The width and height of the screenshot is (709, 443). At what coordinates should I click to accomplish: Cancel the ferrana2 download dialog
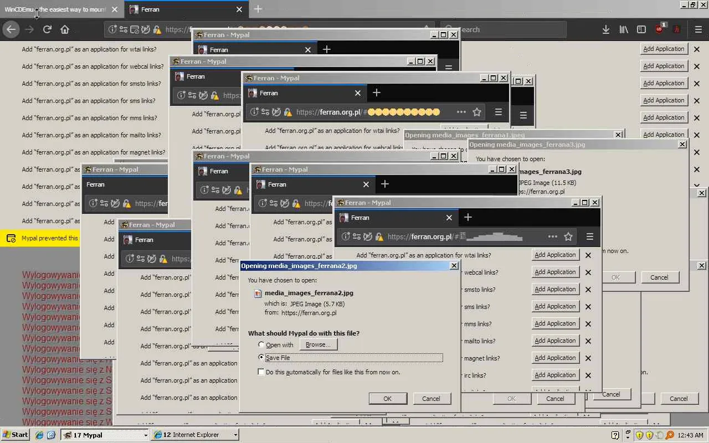pyautogui.click(x=431, y=399)
